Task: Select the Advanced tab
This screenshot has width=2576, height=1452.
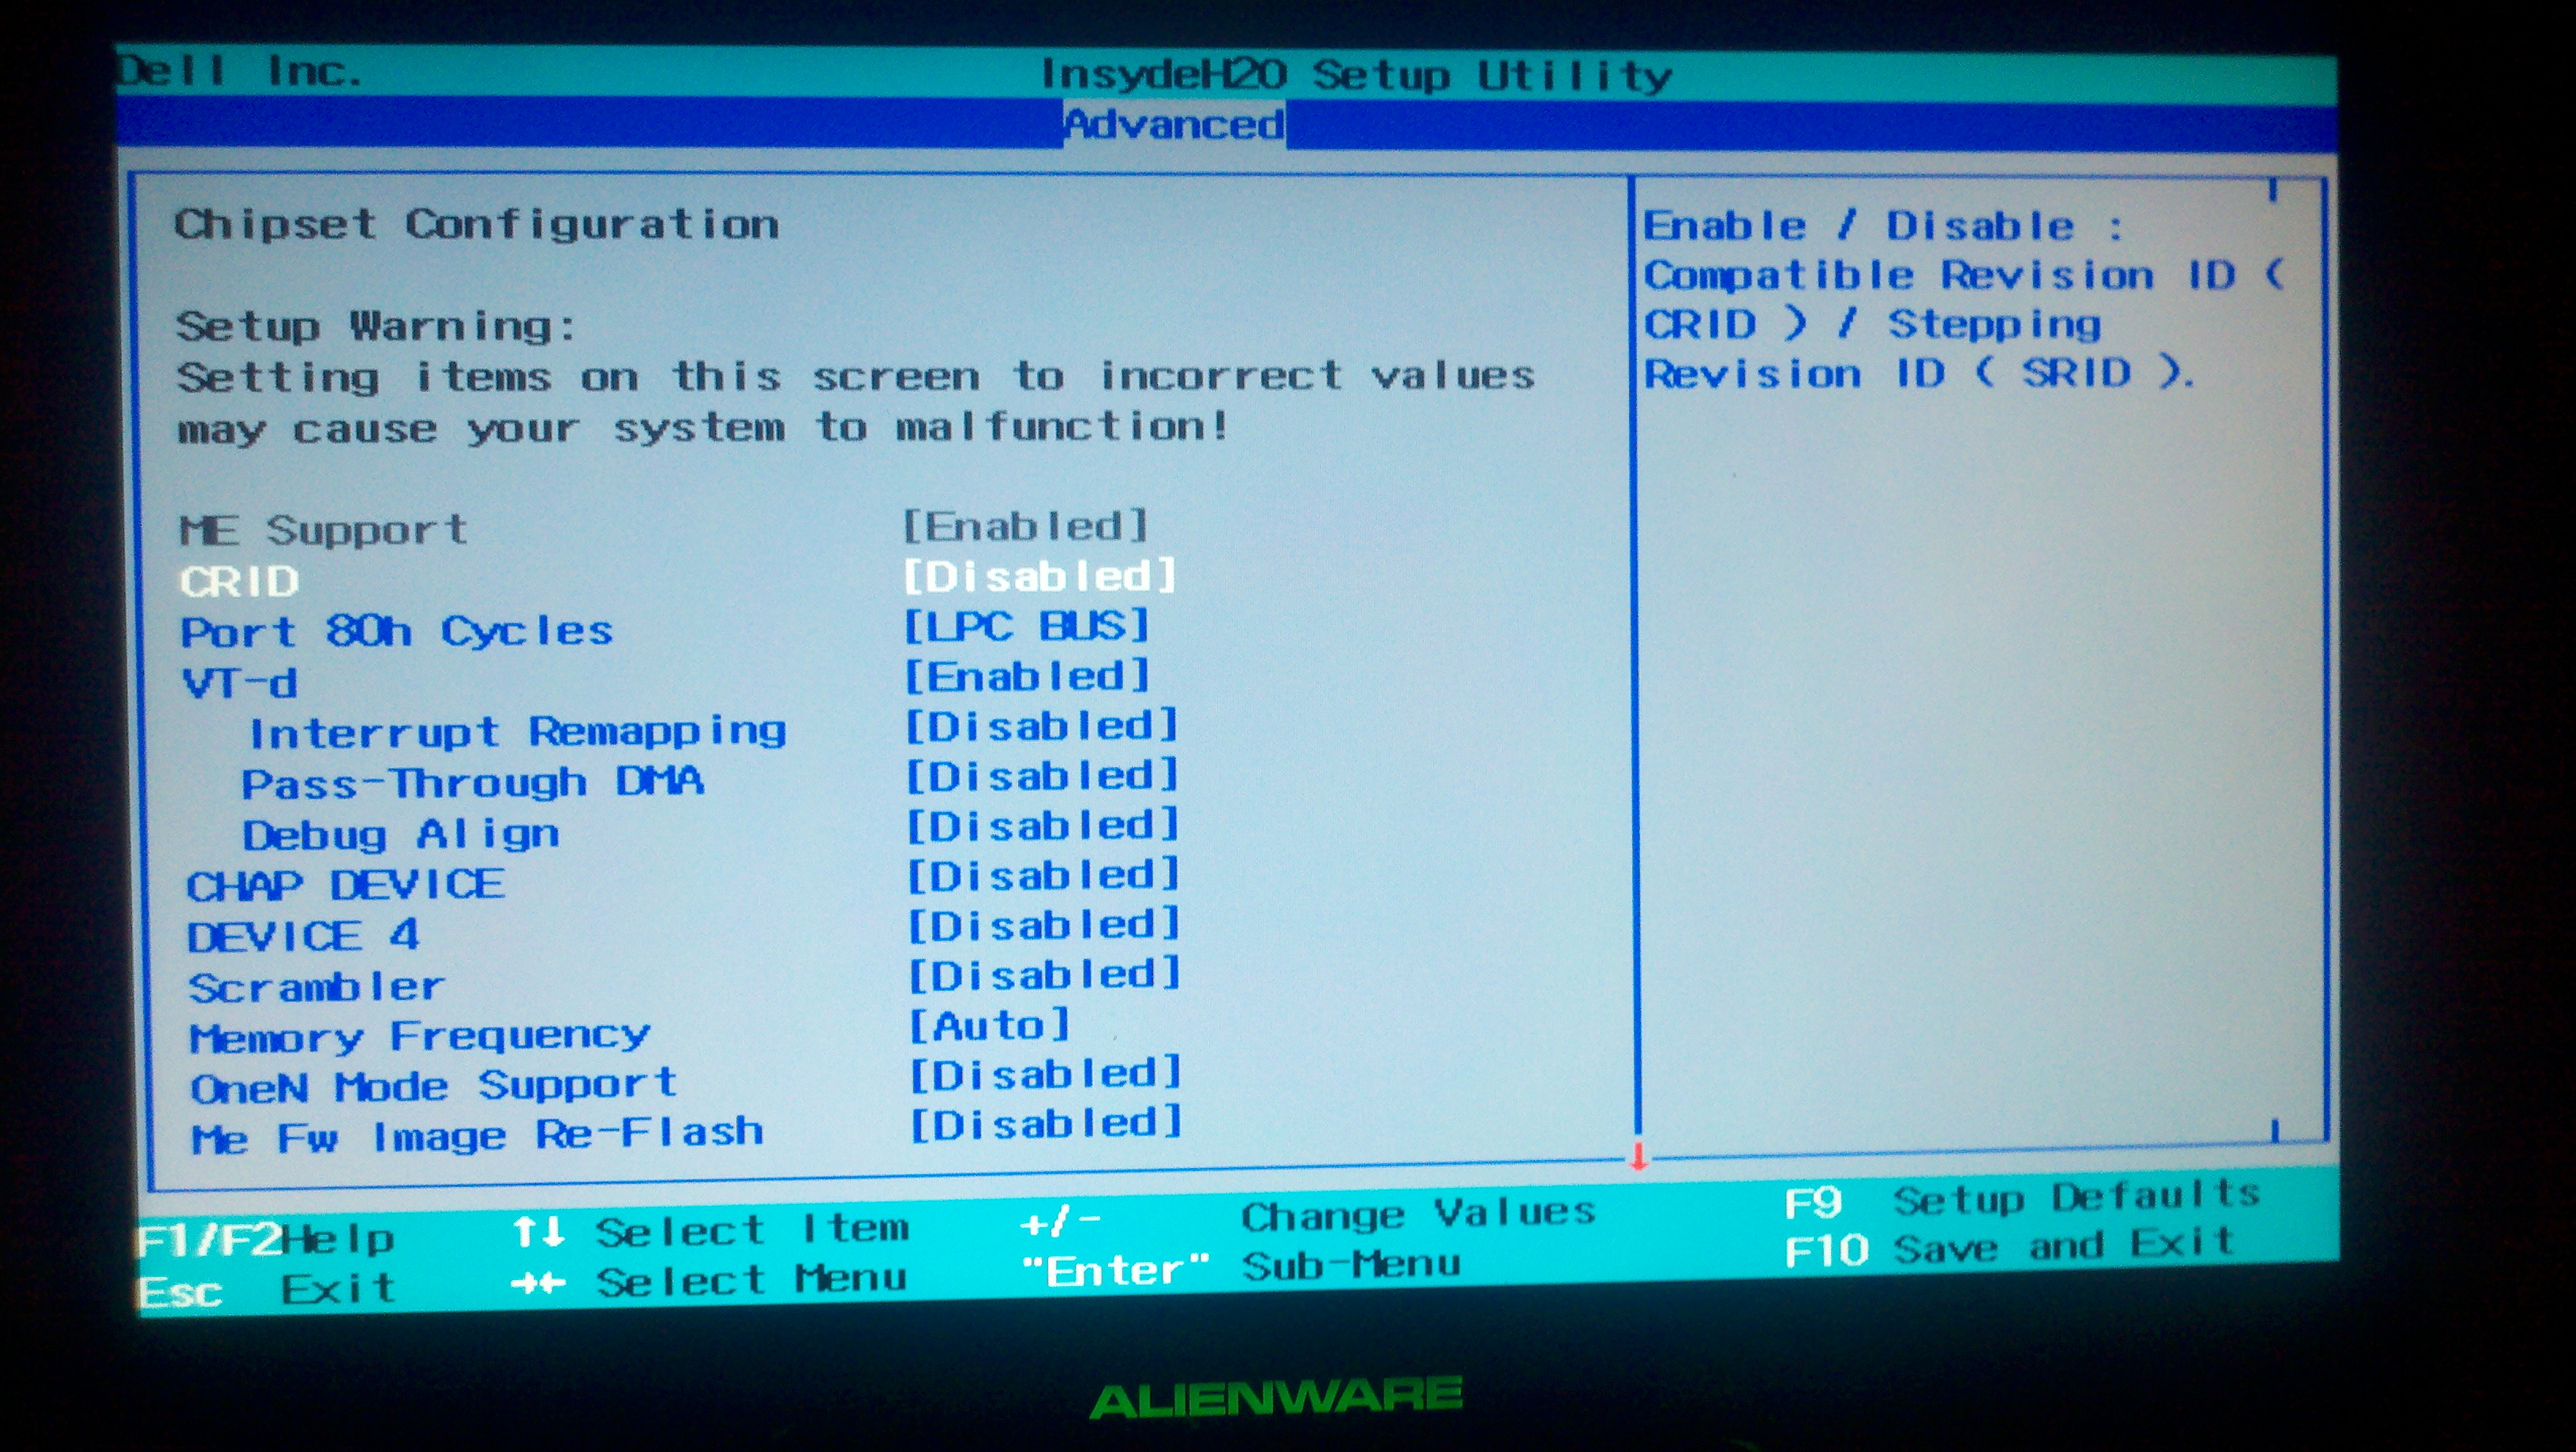Action: point(1174,125)
